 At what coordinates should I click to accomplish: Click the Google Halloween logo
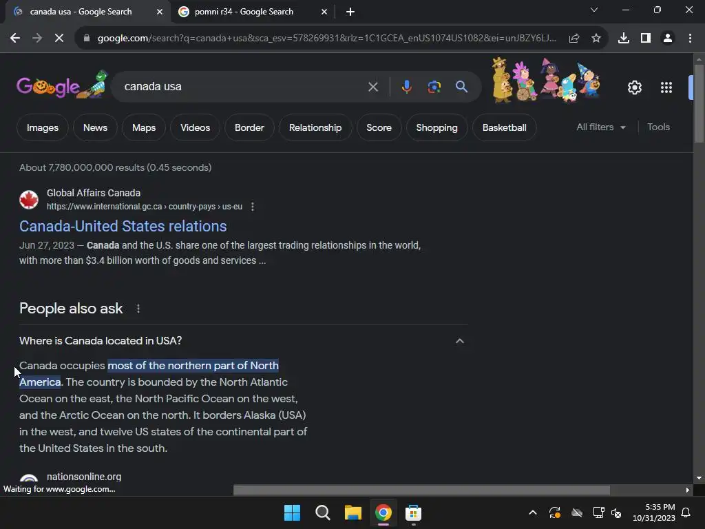[62, 85]
